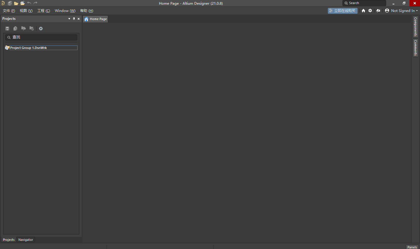This screenshot has height=249, width=420.
Task: Click the Panels button at bottom right
Action: (x=412, y=247)
